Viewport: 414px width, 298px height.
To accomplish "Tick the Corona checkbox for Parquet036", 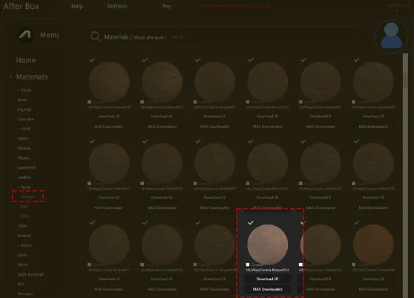I will (x=353, y=265).
